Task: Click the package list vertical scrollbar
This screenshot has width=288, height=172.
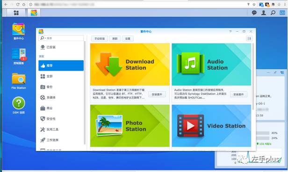Action: tap(253, 77)
